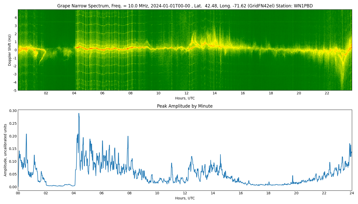The image size is (358, 204).
Task: Click the Doppler Shift (Hz) axis label
Action: [x=10, y=50]
